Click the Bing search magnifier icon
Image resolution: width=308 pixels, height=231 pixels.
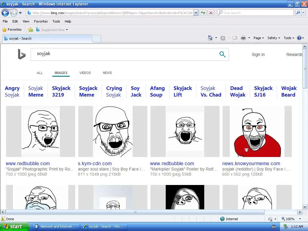point(222,54)
